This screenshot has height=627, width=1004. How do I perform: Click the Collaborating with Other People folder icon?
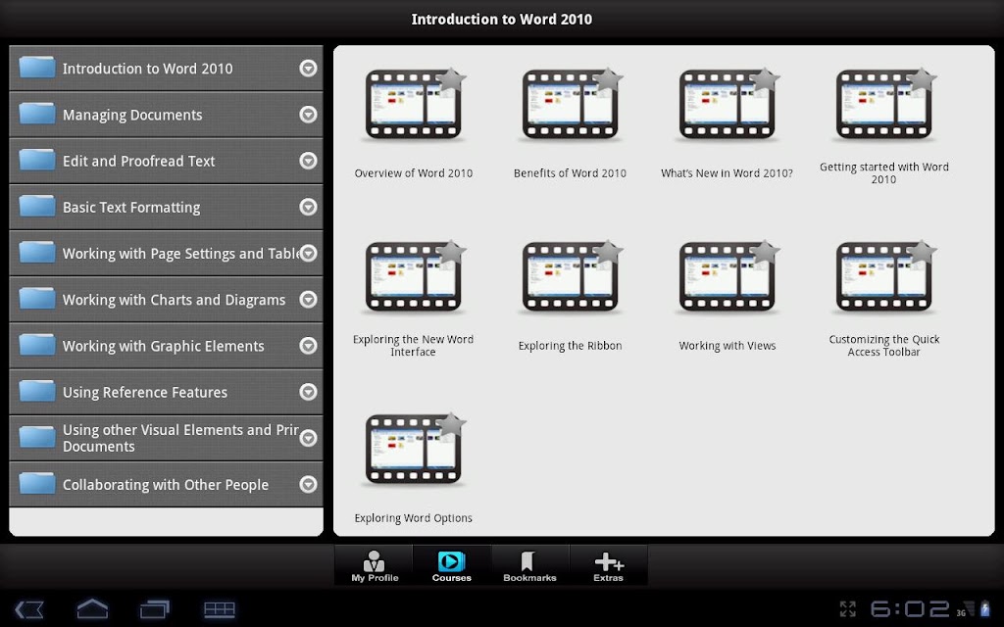point(37,484)
